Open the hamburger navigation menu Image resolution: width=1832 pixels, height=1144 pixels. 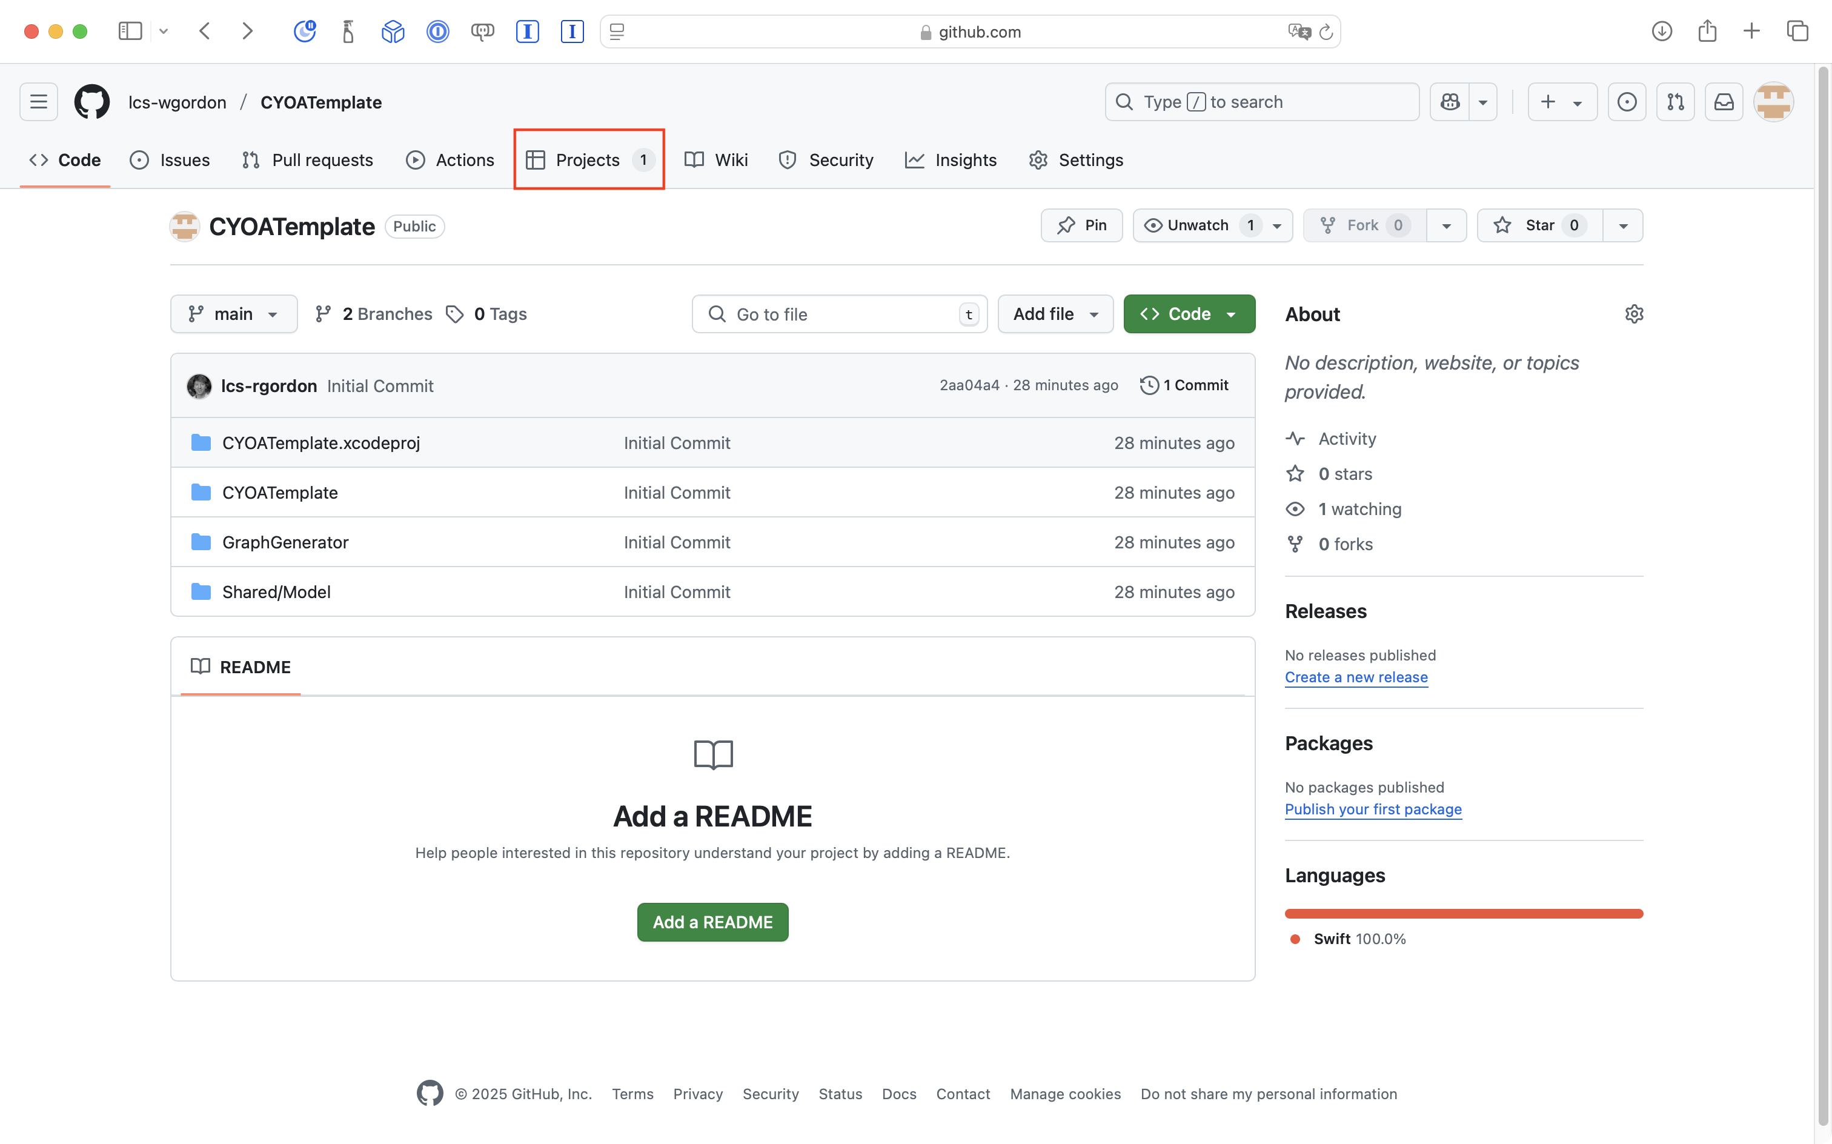click(x=39, y=102)
